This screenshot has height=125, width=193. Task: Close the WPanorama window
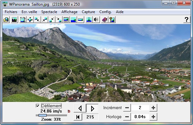184,3
